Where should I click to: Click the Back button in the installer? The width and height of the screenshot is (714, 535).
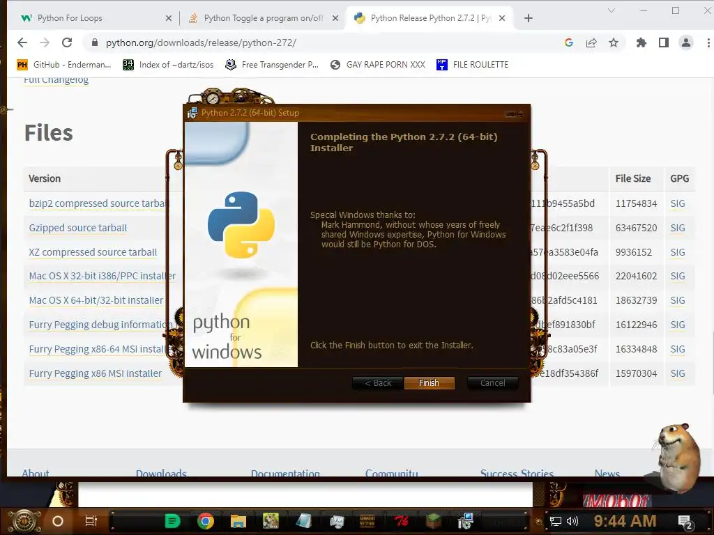[x=378, y=383]
